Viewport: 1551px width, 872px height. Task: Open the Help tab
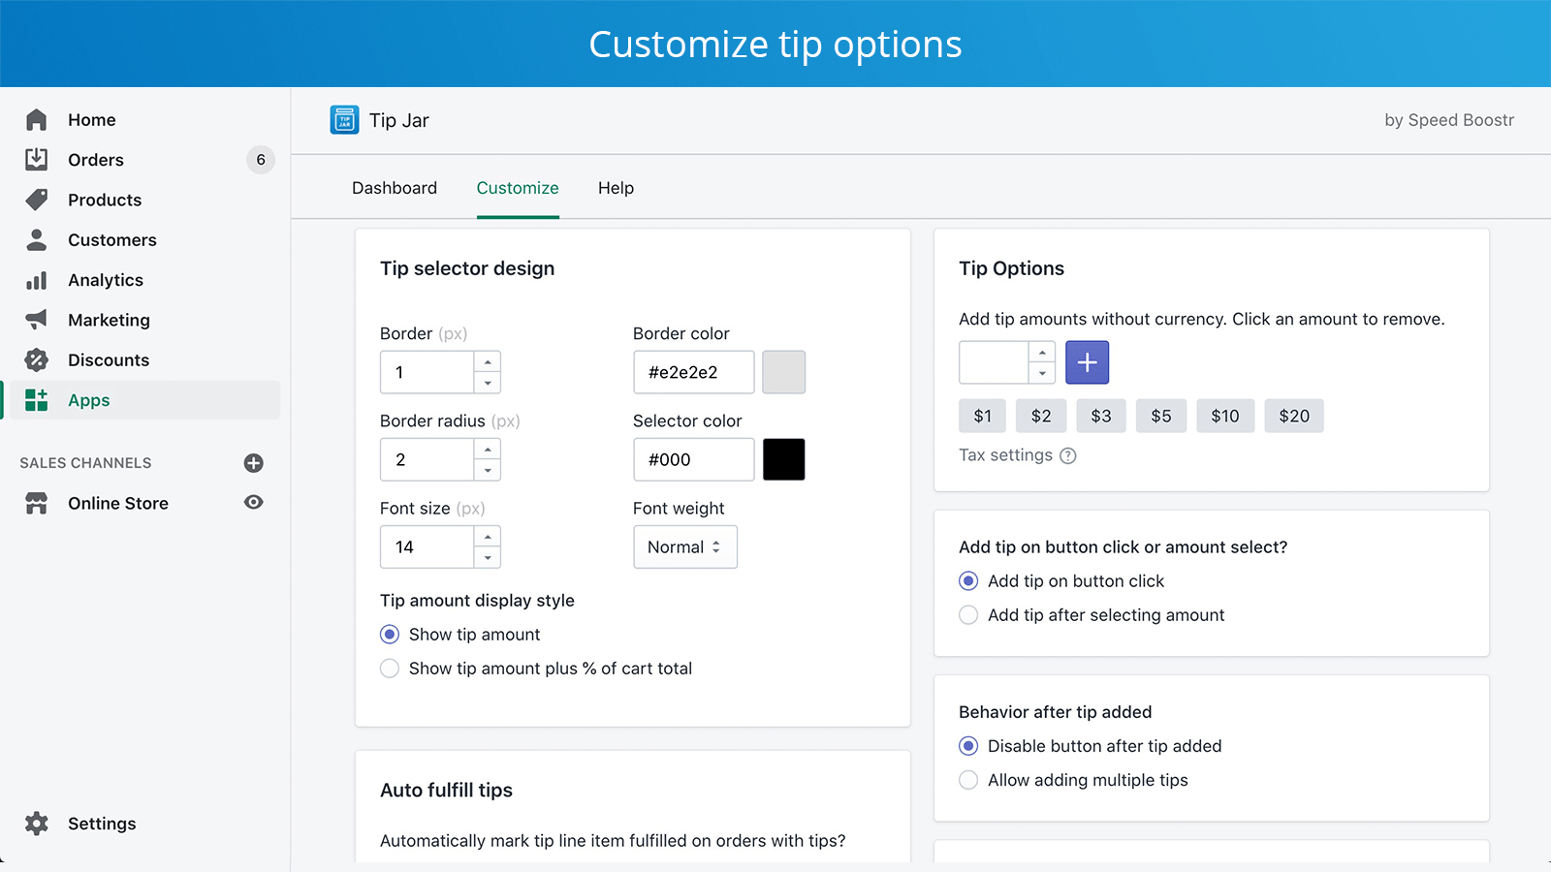[616, 188]
